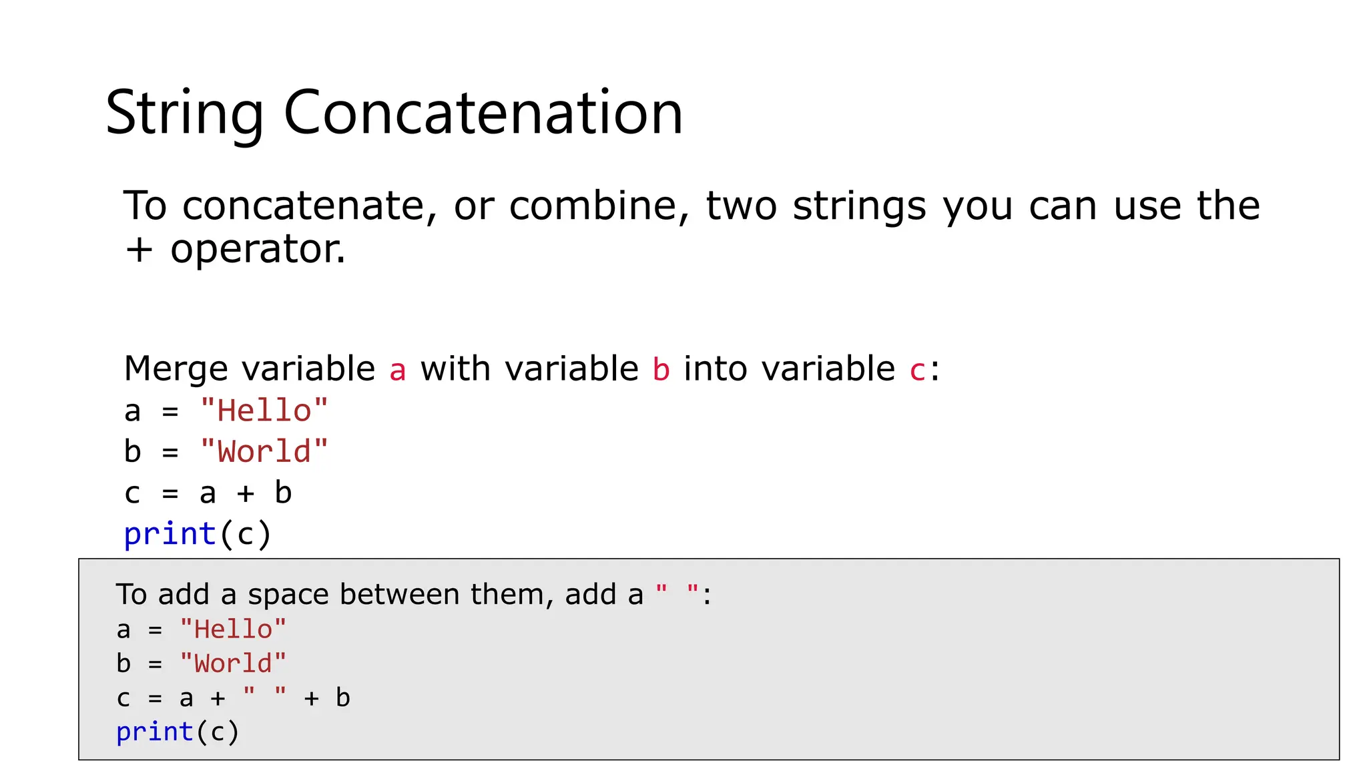This screenshot has height=769, width=1367.
Task: Select the red variable "a" in Merge sentence
Action: [x=398, y=370]
